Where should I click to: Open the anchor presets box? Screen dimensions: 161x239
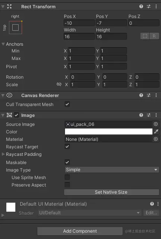click(x=16, y=28)
